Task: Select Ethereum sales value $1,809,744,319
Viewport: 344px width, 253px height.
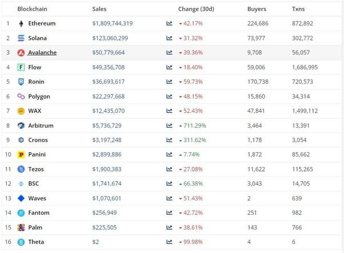Action: pyautogui.click(x=113, y=23)
